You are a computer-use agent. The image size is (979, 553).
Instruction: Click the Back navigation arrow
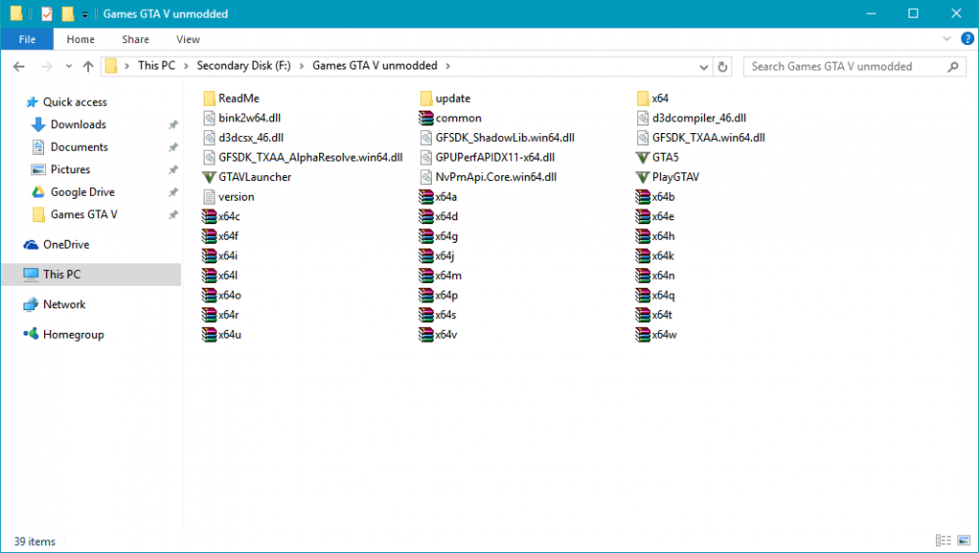19,67
